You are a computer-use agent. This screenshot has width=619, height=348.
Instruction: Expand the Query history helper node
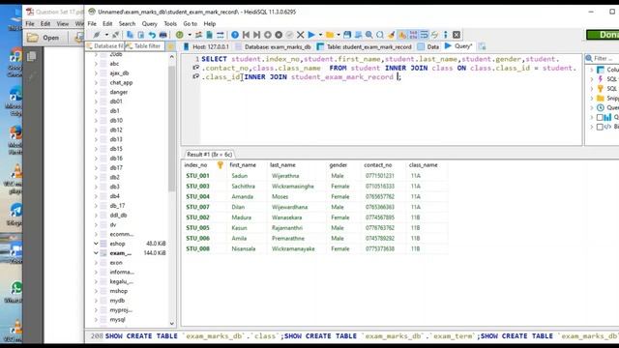point(592,107)
